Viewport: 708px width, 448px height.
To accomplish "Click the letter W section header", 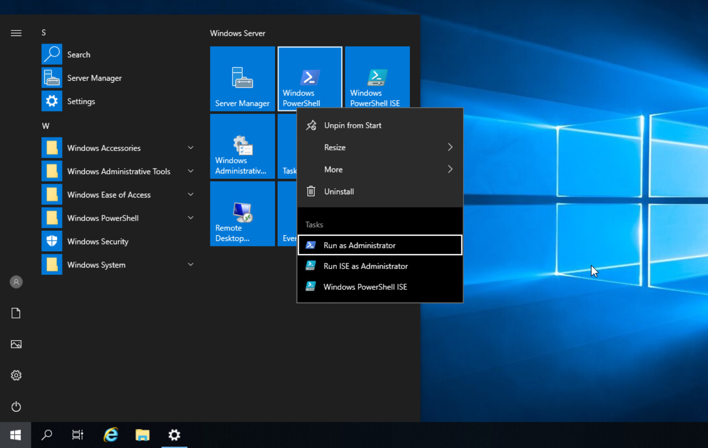I will (46, 126).
